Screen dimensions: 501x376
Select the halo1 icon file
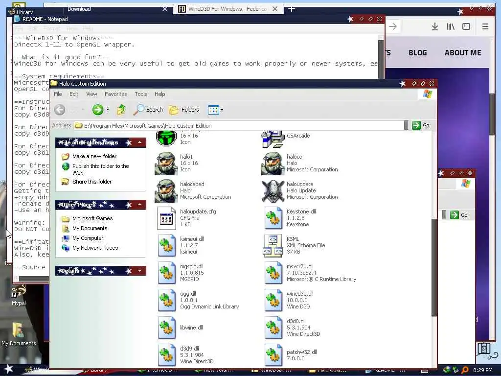(x=166, y=164)
